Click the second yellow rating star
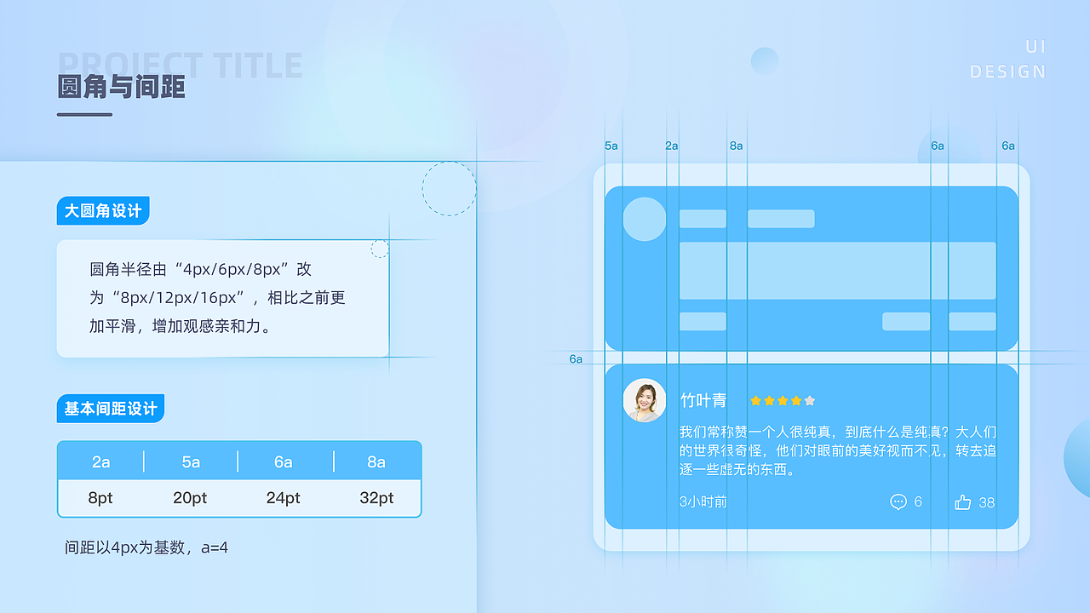Viewport: 1090px width, 613px height. 769,400
